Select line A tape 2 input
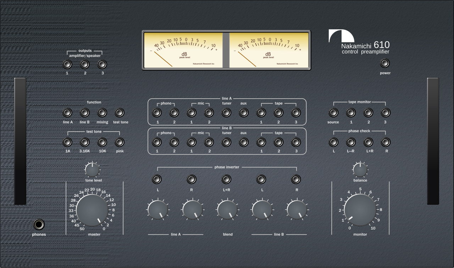The height and width of the screenshot is (268, 454). click(278, 113)
